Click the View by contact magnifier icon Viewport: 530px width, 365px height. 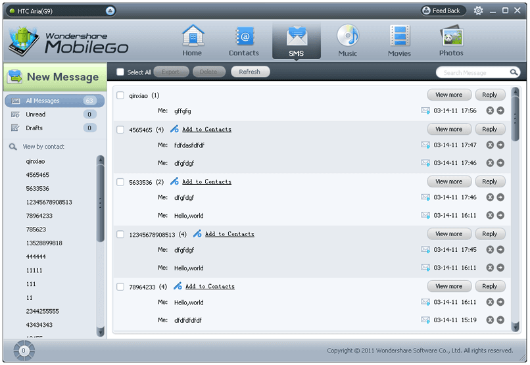click(13, 147)
